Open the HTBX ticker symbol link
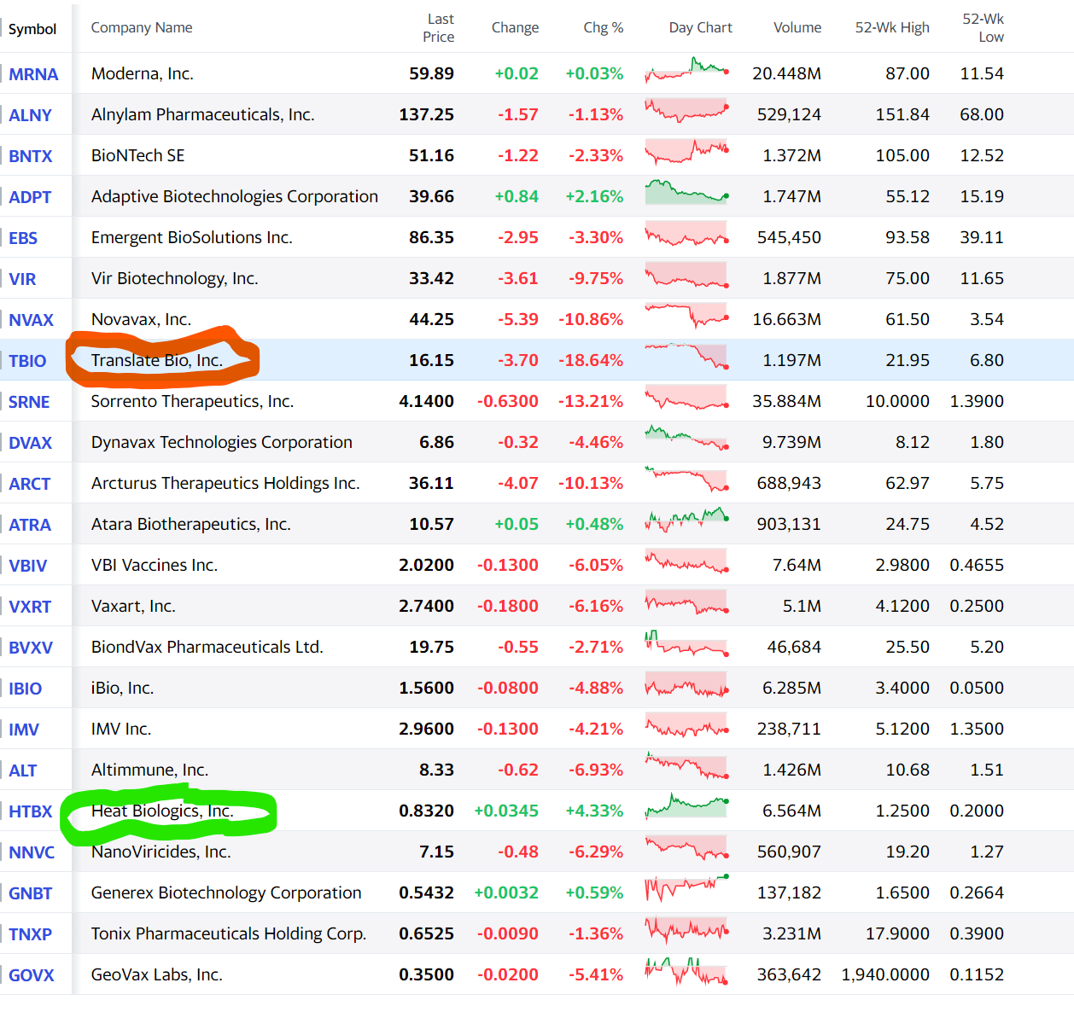The width and height of the screenshot is (1074, 1035). pyautogui.click(x=31, y=811)
